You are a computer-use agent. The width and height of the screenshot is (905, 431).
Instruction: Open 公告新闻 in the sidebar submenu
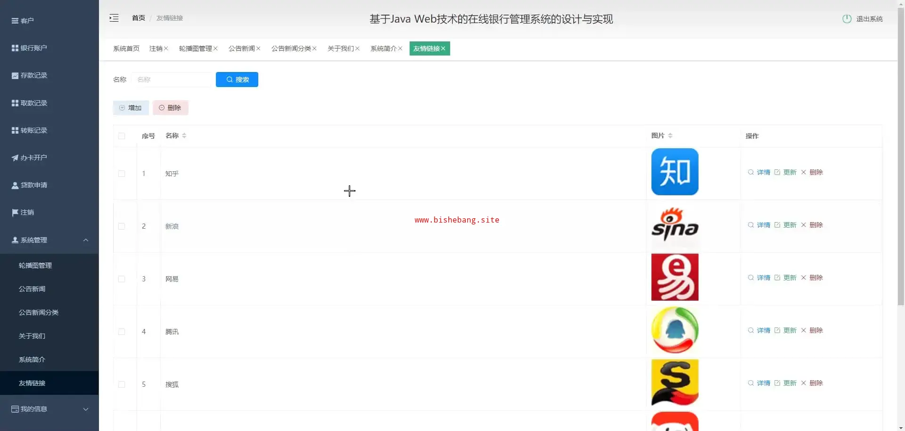[49, 289]
